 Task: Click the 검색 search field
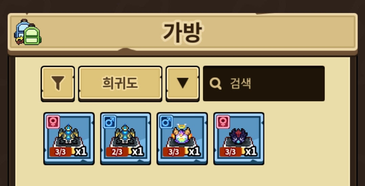[264, 83]
